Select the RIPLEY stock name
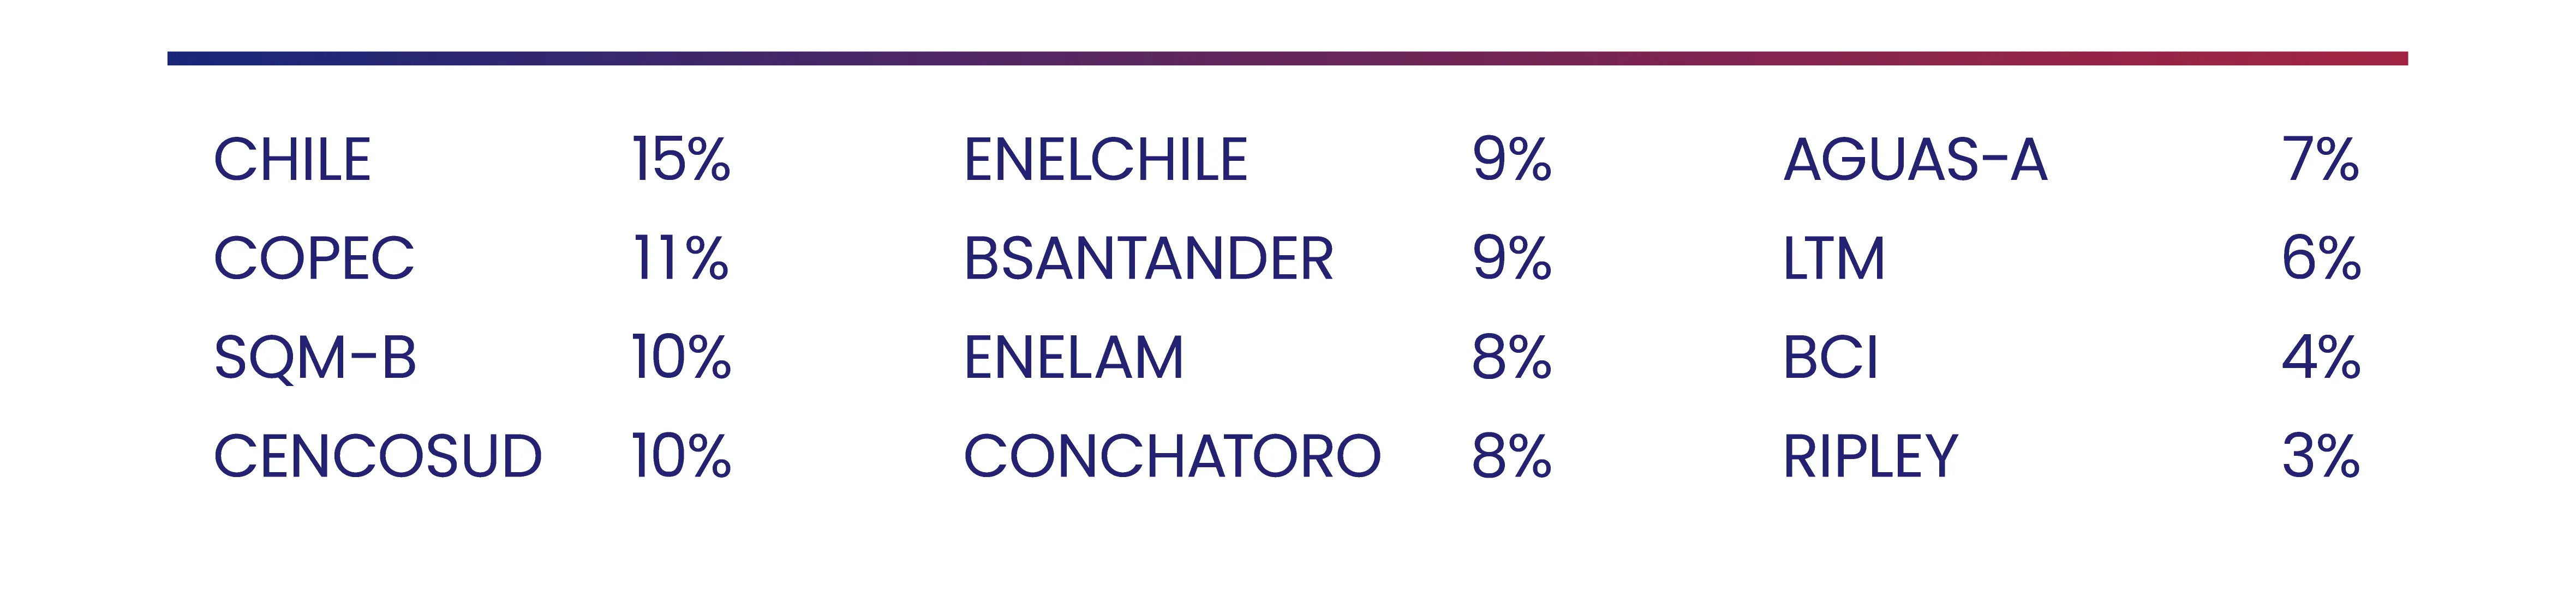The height and width of the screenshot is (597, 2576). point(1871,457)
